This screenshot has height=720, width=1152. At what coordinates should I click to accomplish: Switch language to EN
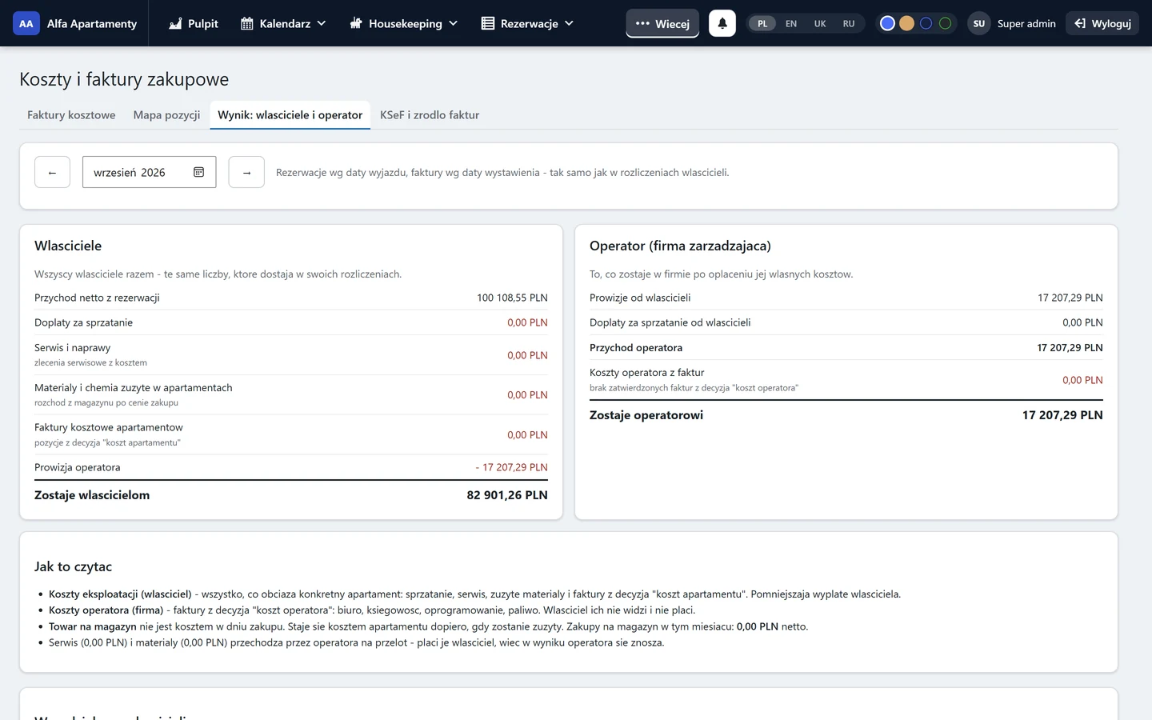click(791, 23)
